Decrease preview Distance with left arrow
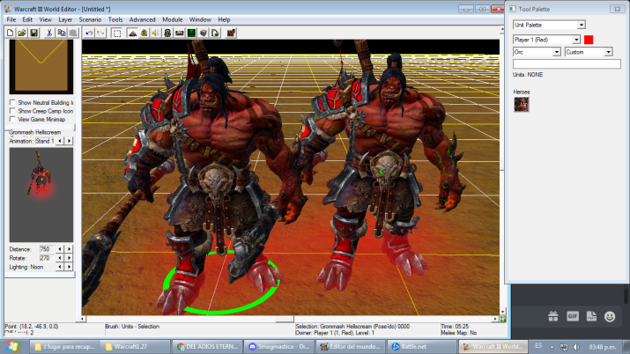The width and height of the screenshot is (630, 354). 60,249
